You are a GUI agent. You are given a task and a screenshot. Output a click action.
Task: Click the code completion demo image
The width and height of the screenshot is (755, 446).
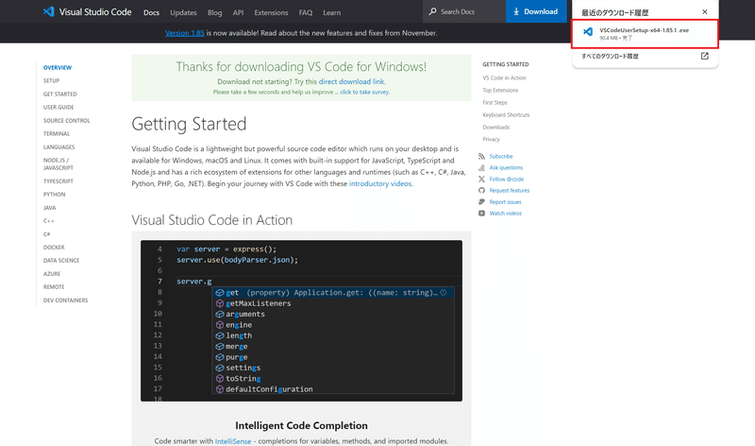tap(301, 320)
